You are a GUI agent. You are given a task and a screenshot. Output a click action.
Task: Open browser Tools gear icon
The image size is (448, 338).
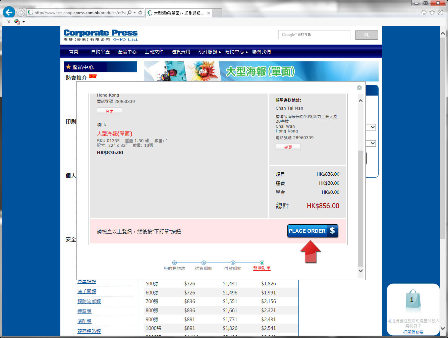[x=440, y=13]
